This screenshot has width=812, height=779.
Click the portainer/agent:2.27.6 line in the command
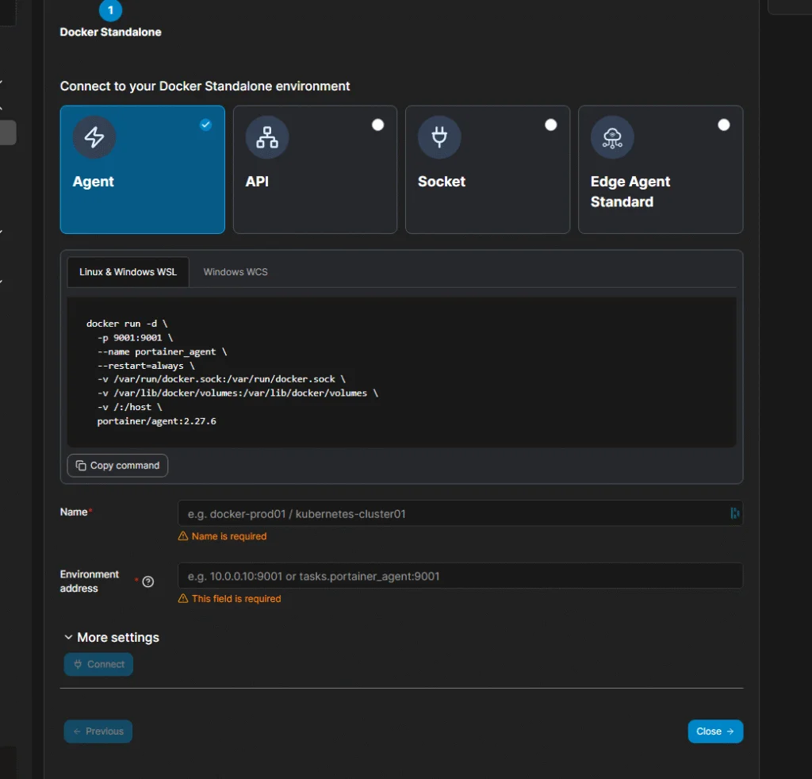click(x=156, y=421)
